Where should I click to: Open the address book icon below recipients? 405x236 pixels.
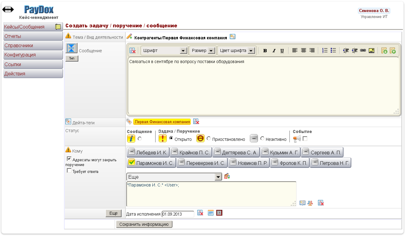[x=302, y=203]
